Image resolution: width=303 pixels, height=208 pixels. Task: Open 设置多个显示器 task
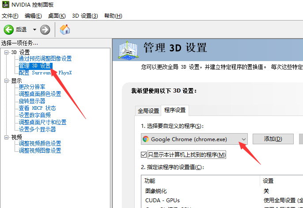[x=37, y=129]
